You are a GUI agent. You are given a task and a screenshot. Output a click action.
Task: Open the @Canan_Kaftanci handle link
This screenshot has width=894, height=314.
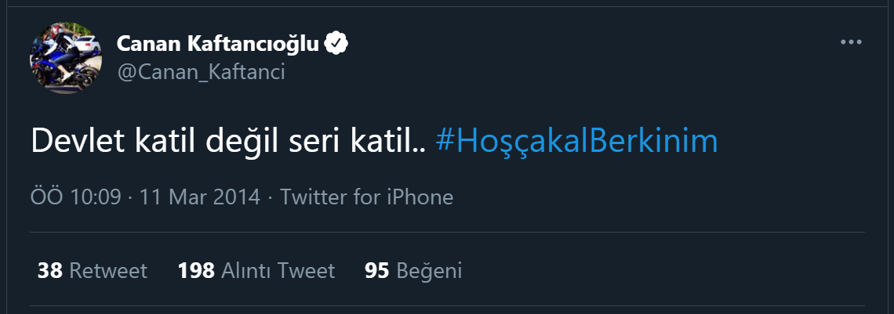pos(200,72)
